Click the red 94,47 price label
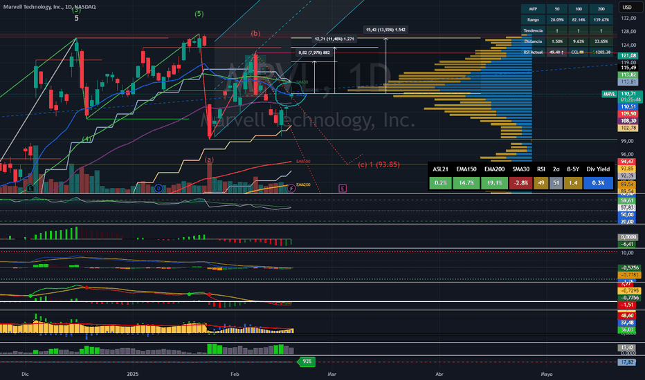 pos(627,162)
